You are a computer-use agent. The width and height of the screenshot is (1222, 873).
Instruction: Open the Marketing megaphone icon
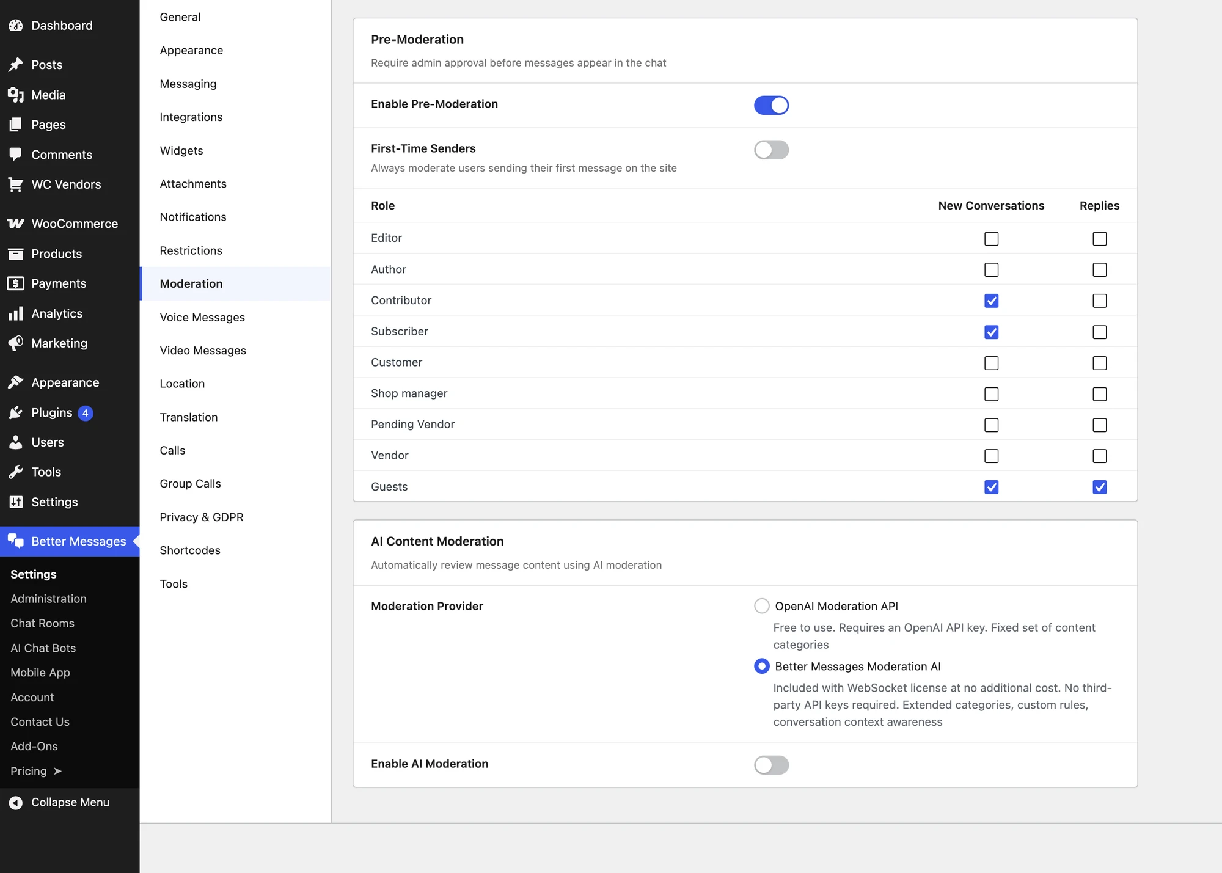coord(16,343)
